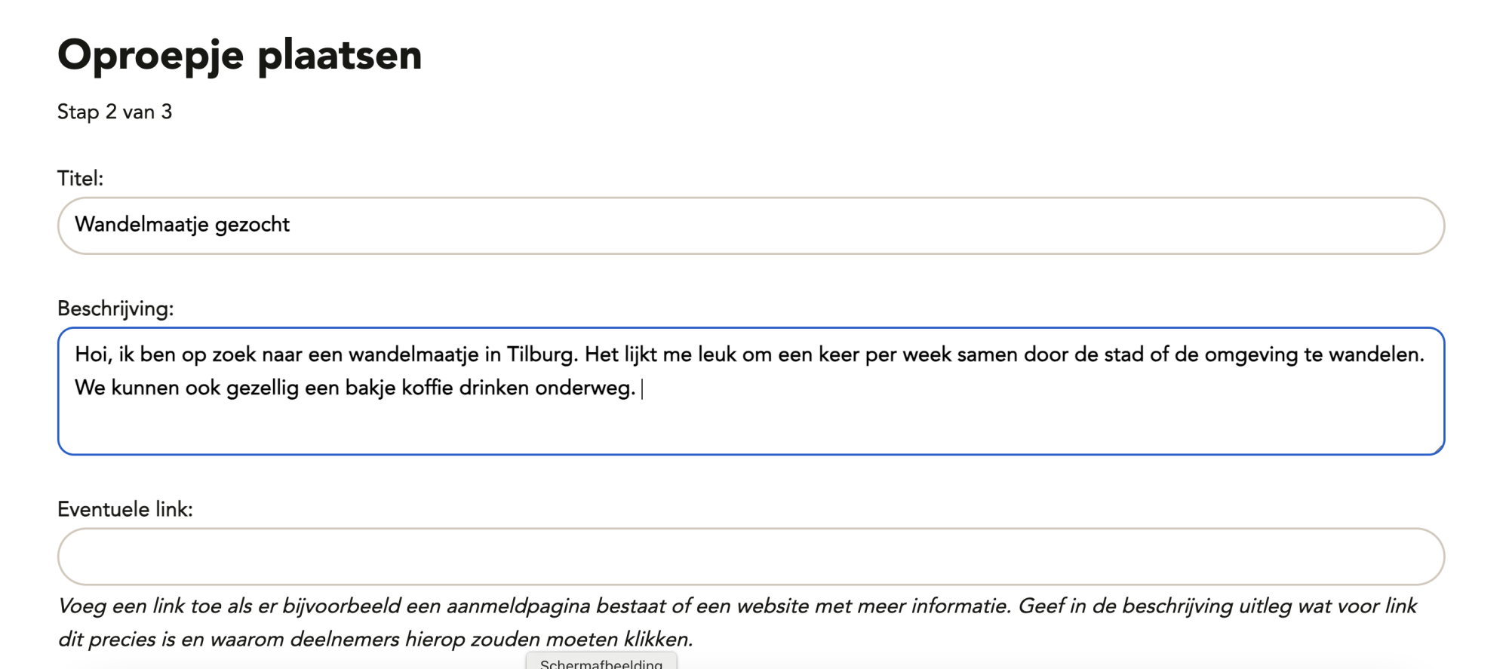Click the Titel input field

[x=751, y=224]
